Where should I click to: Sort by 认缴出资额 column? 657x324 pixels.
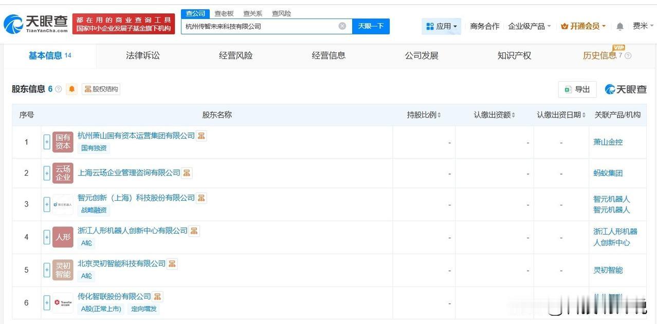(495, 115)
